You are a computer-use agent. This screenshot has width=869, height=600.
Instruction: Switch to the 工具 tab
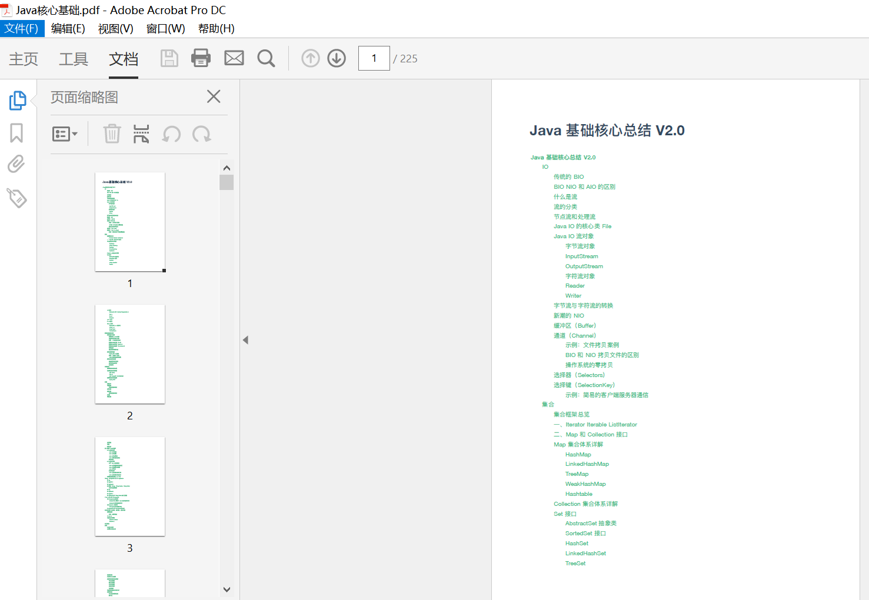click(74, 59)
